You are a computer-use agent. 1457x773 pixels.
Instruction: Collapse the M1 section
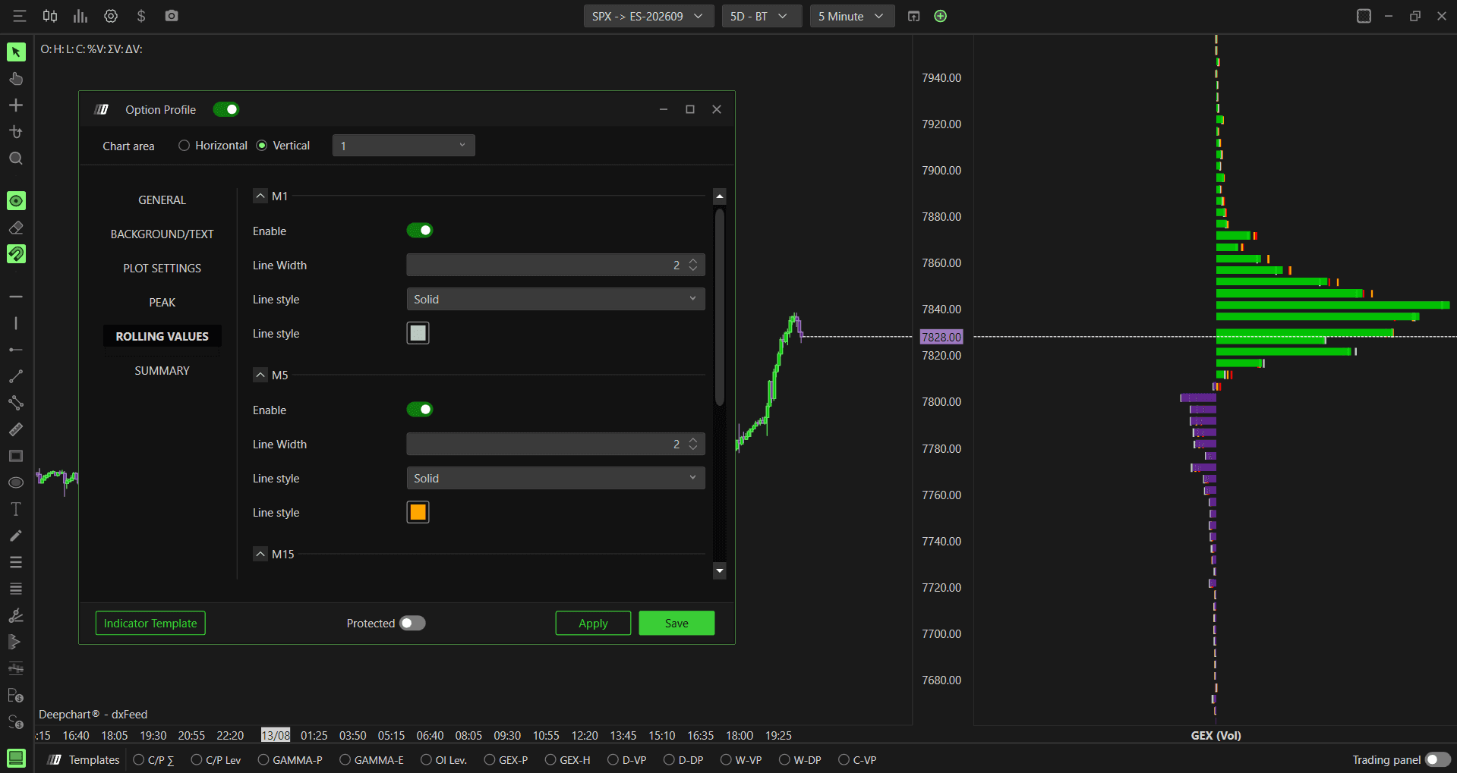point(260,196)
